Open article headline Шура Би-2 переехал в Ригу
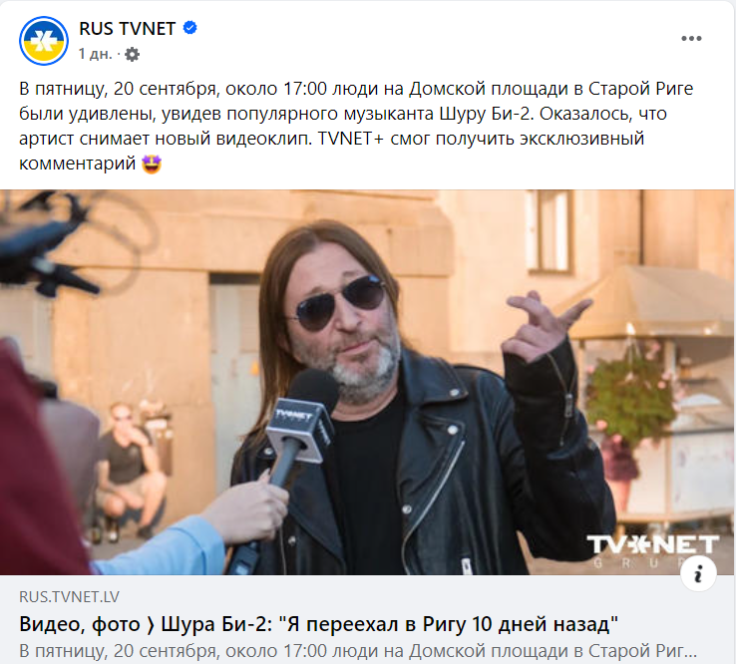 pyautogui.click(x=319, y=624)
